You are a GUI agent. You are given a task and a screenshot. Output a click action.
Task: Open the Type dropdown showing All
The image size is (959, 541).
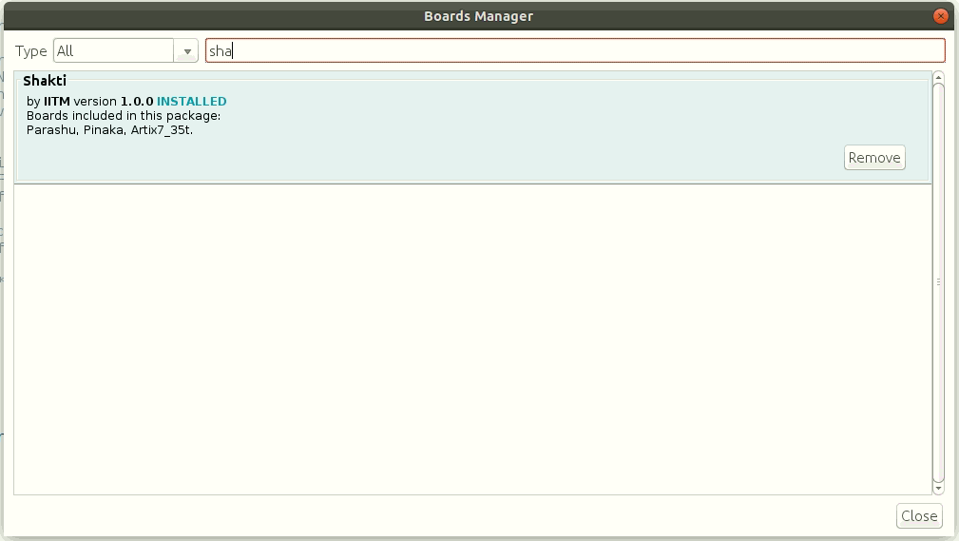click(125, 50)
